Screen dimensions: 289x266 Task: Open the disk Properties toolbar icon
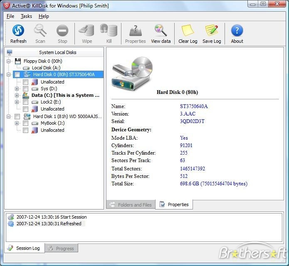tap(136, 31)
